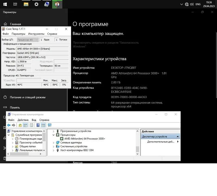Viewport: 217px width, 196px height.
Task: Expand the Программные устройства device category
Action: tap(53, 131)
